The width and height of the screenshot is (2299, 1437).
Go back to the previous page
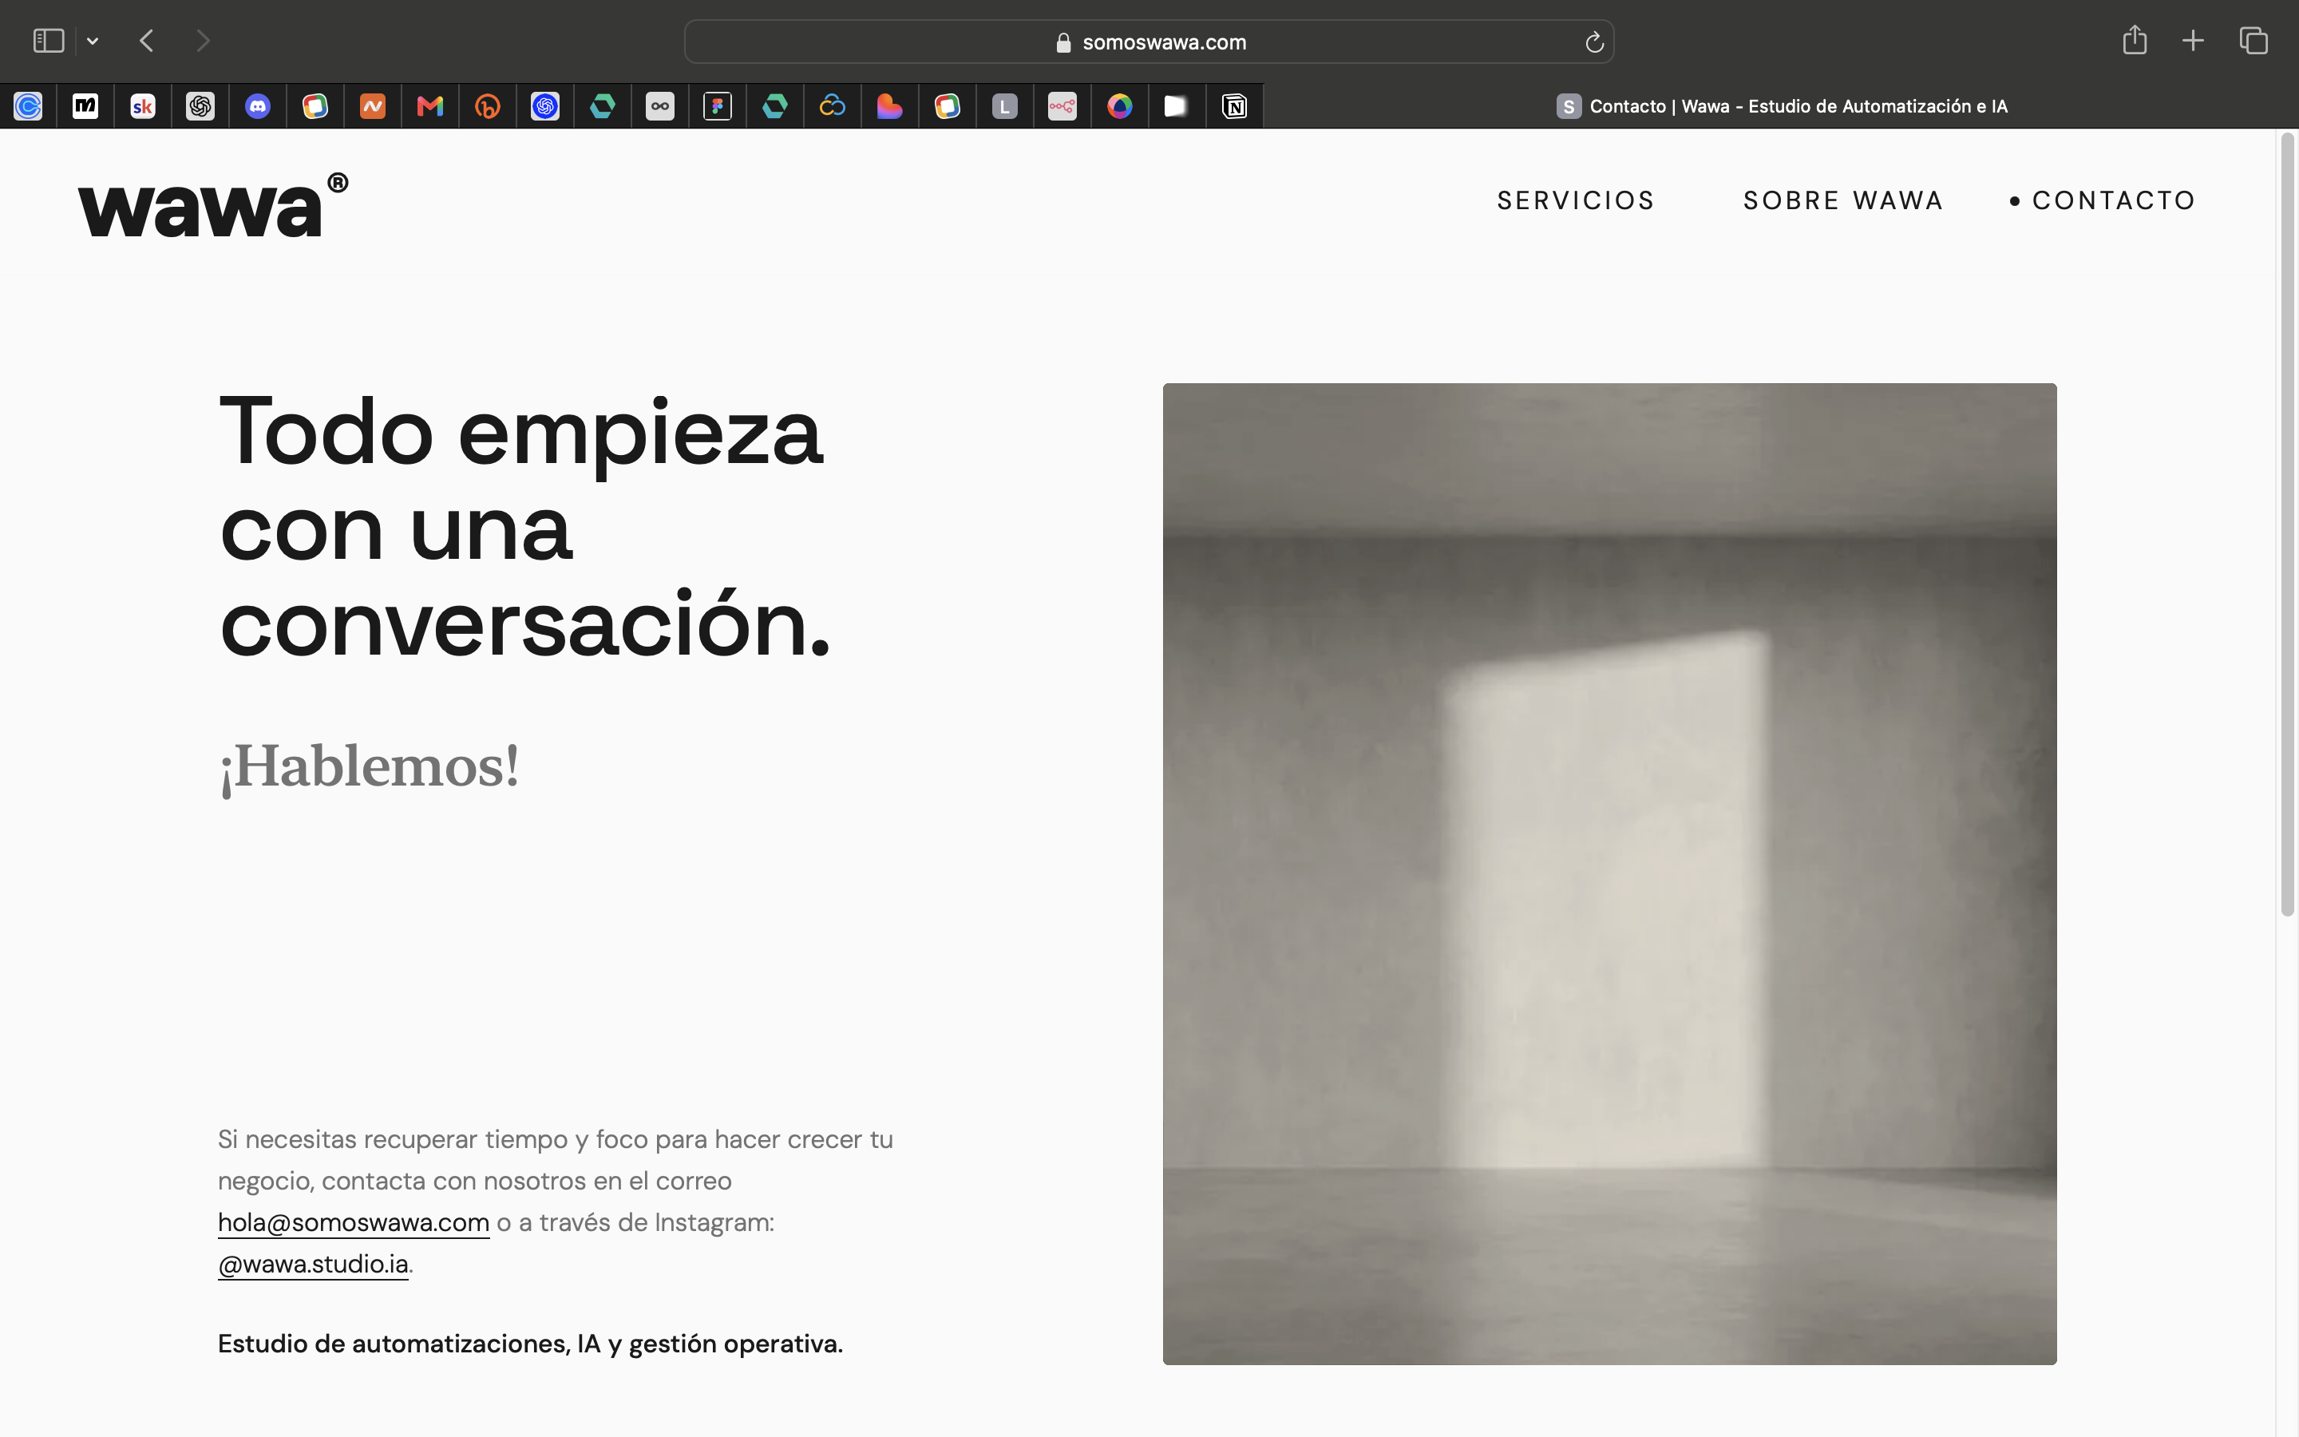[x=146, y=41]
